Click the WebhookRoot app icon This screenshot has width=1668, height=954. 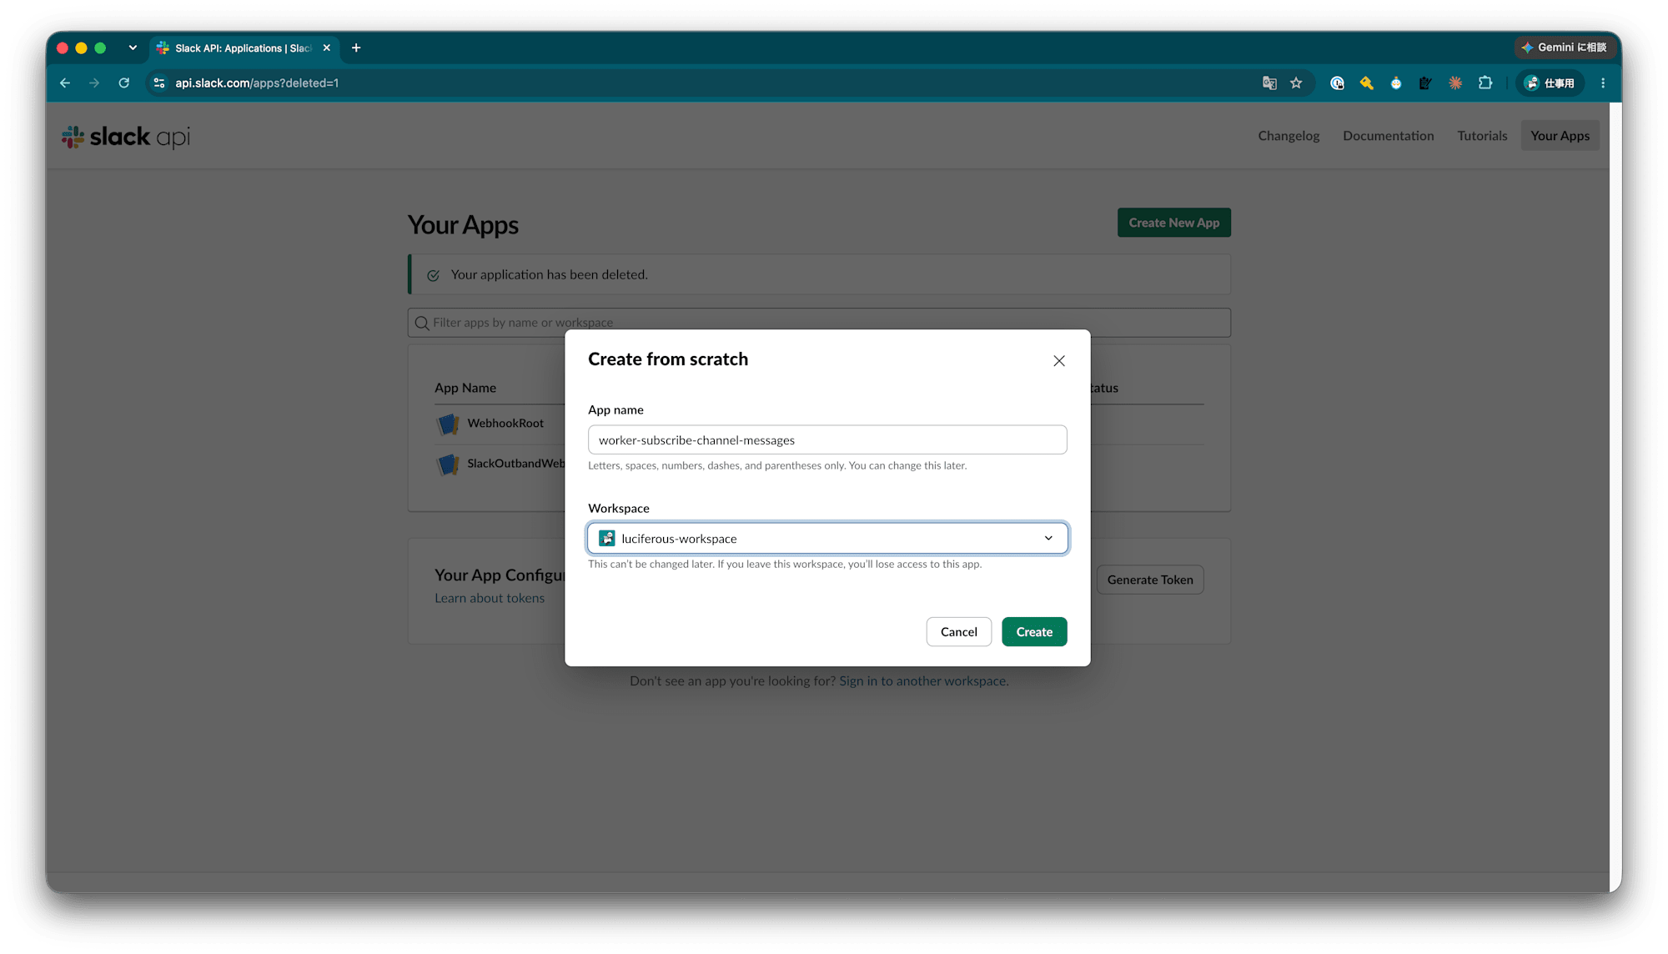[x=448, y=424]
